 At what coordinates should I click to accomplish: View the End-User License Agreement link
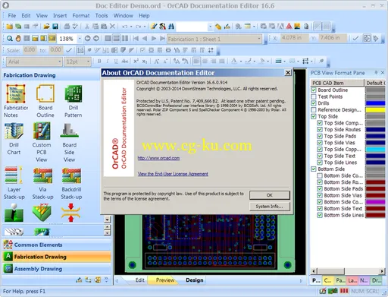[173, 174]
